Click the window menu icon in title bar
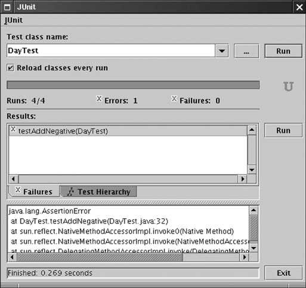306x288 pixels. click(7, 7)
